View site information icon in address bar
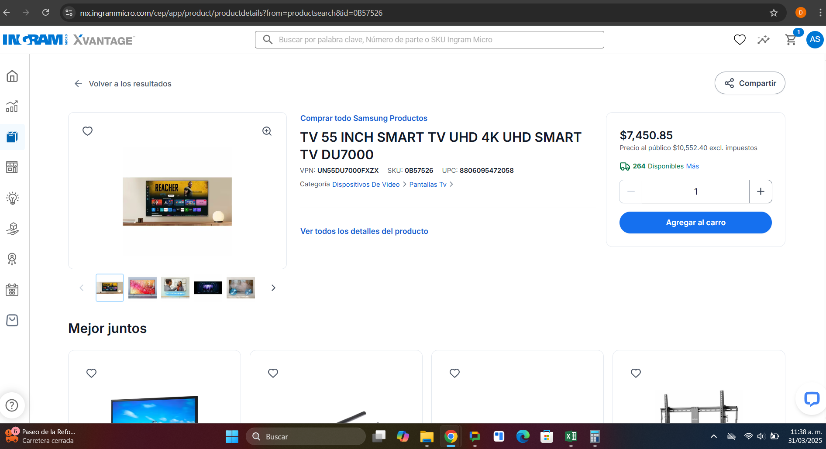826x449 pixels. (x=69, y=13)
